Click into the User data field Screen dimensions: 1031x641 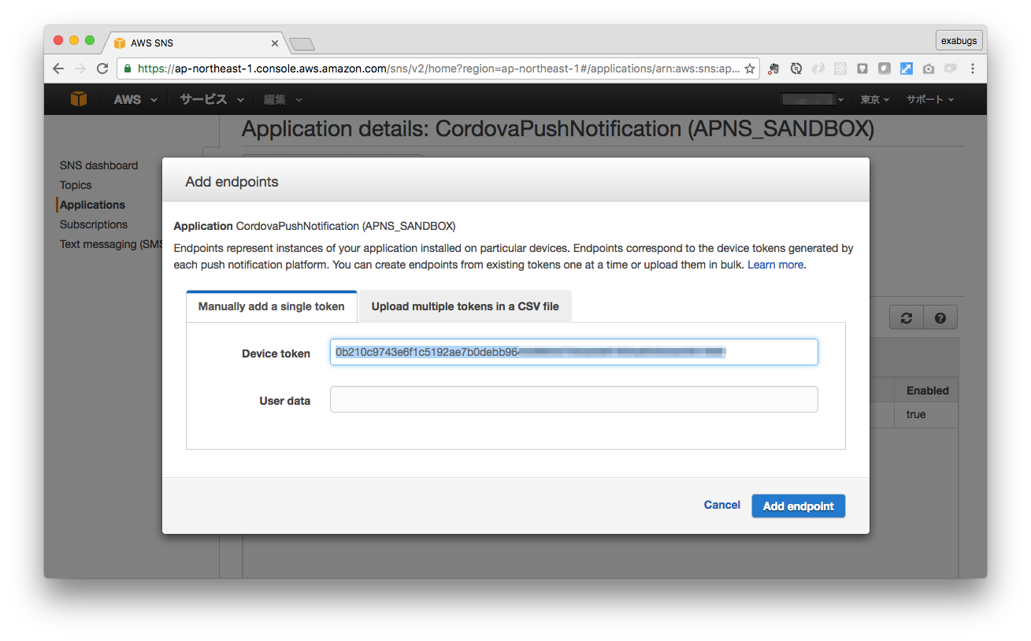tap(574, 399)
